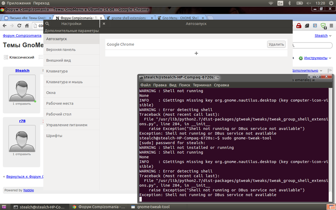Click the Инструменты gear icon
Viewport: 336px width, 210px height.
coord(301,58)
